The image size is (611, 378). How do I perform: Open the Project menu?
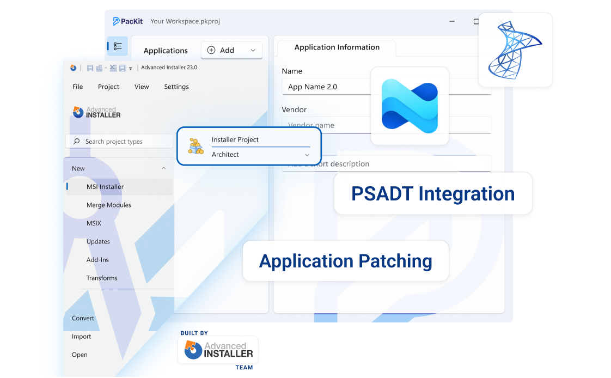108,87
